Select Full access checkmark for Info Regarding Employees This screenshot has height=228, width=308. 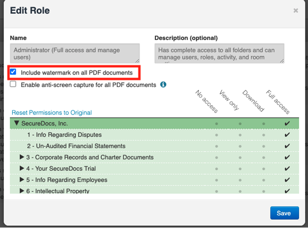coord(287,180)
